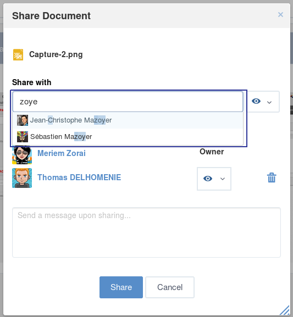The image size is (293, 317).
Task: Click the Share with search input
Action: coord(128,102)
